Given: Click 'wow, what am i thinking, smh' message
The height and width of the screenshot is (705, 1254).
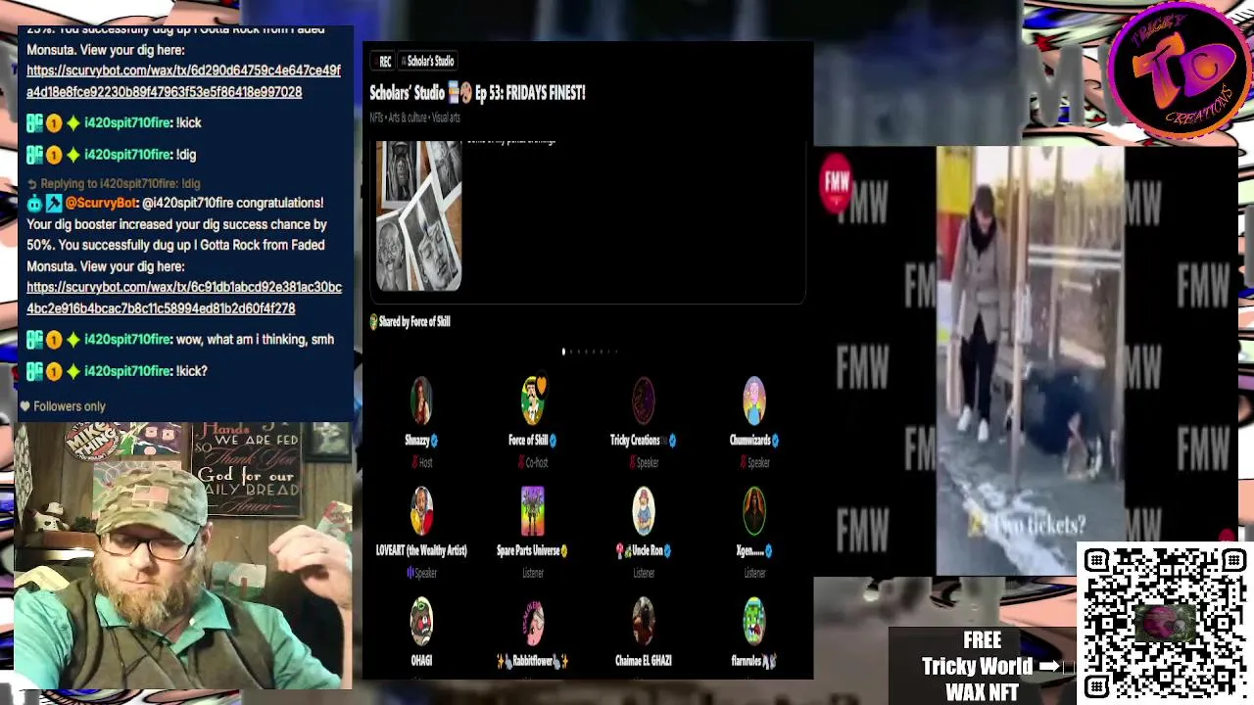Looking at the screenshot, I should click(255, 340).
